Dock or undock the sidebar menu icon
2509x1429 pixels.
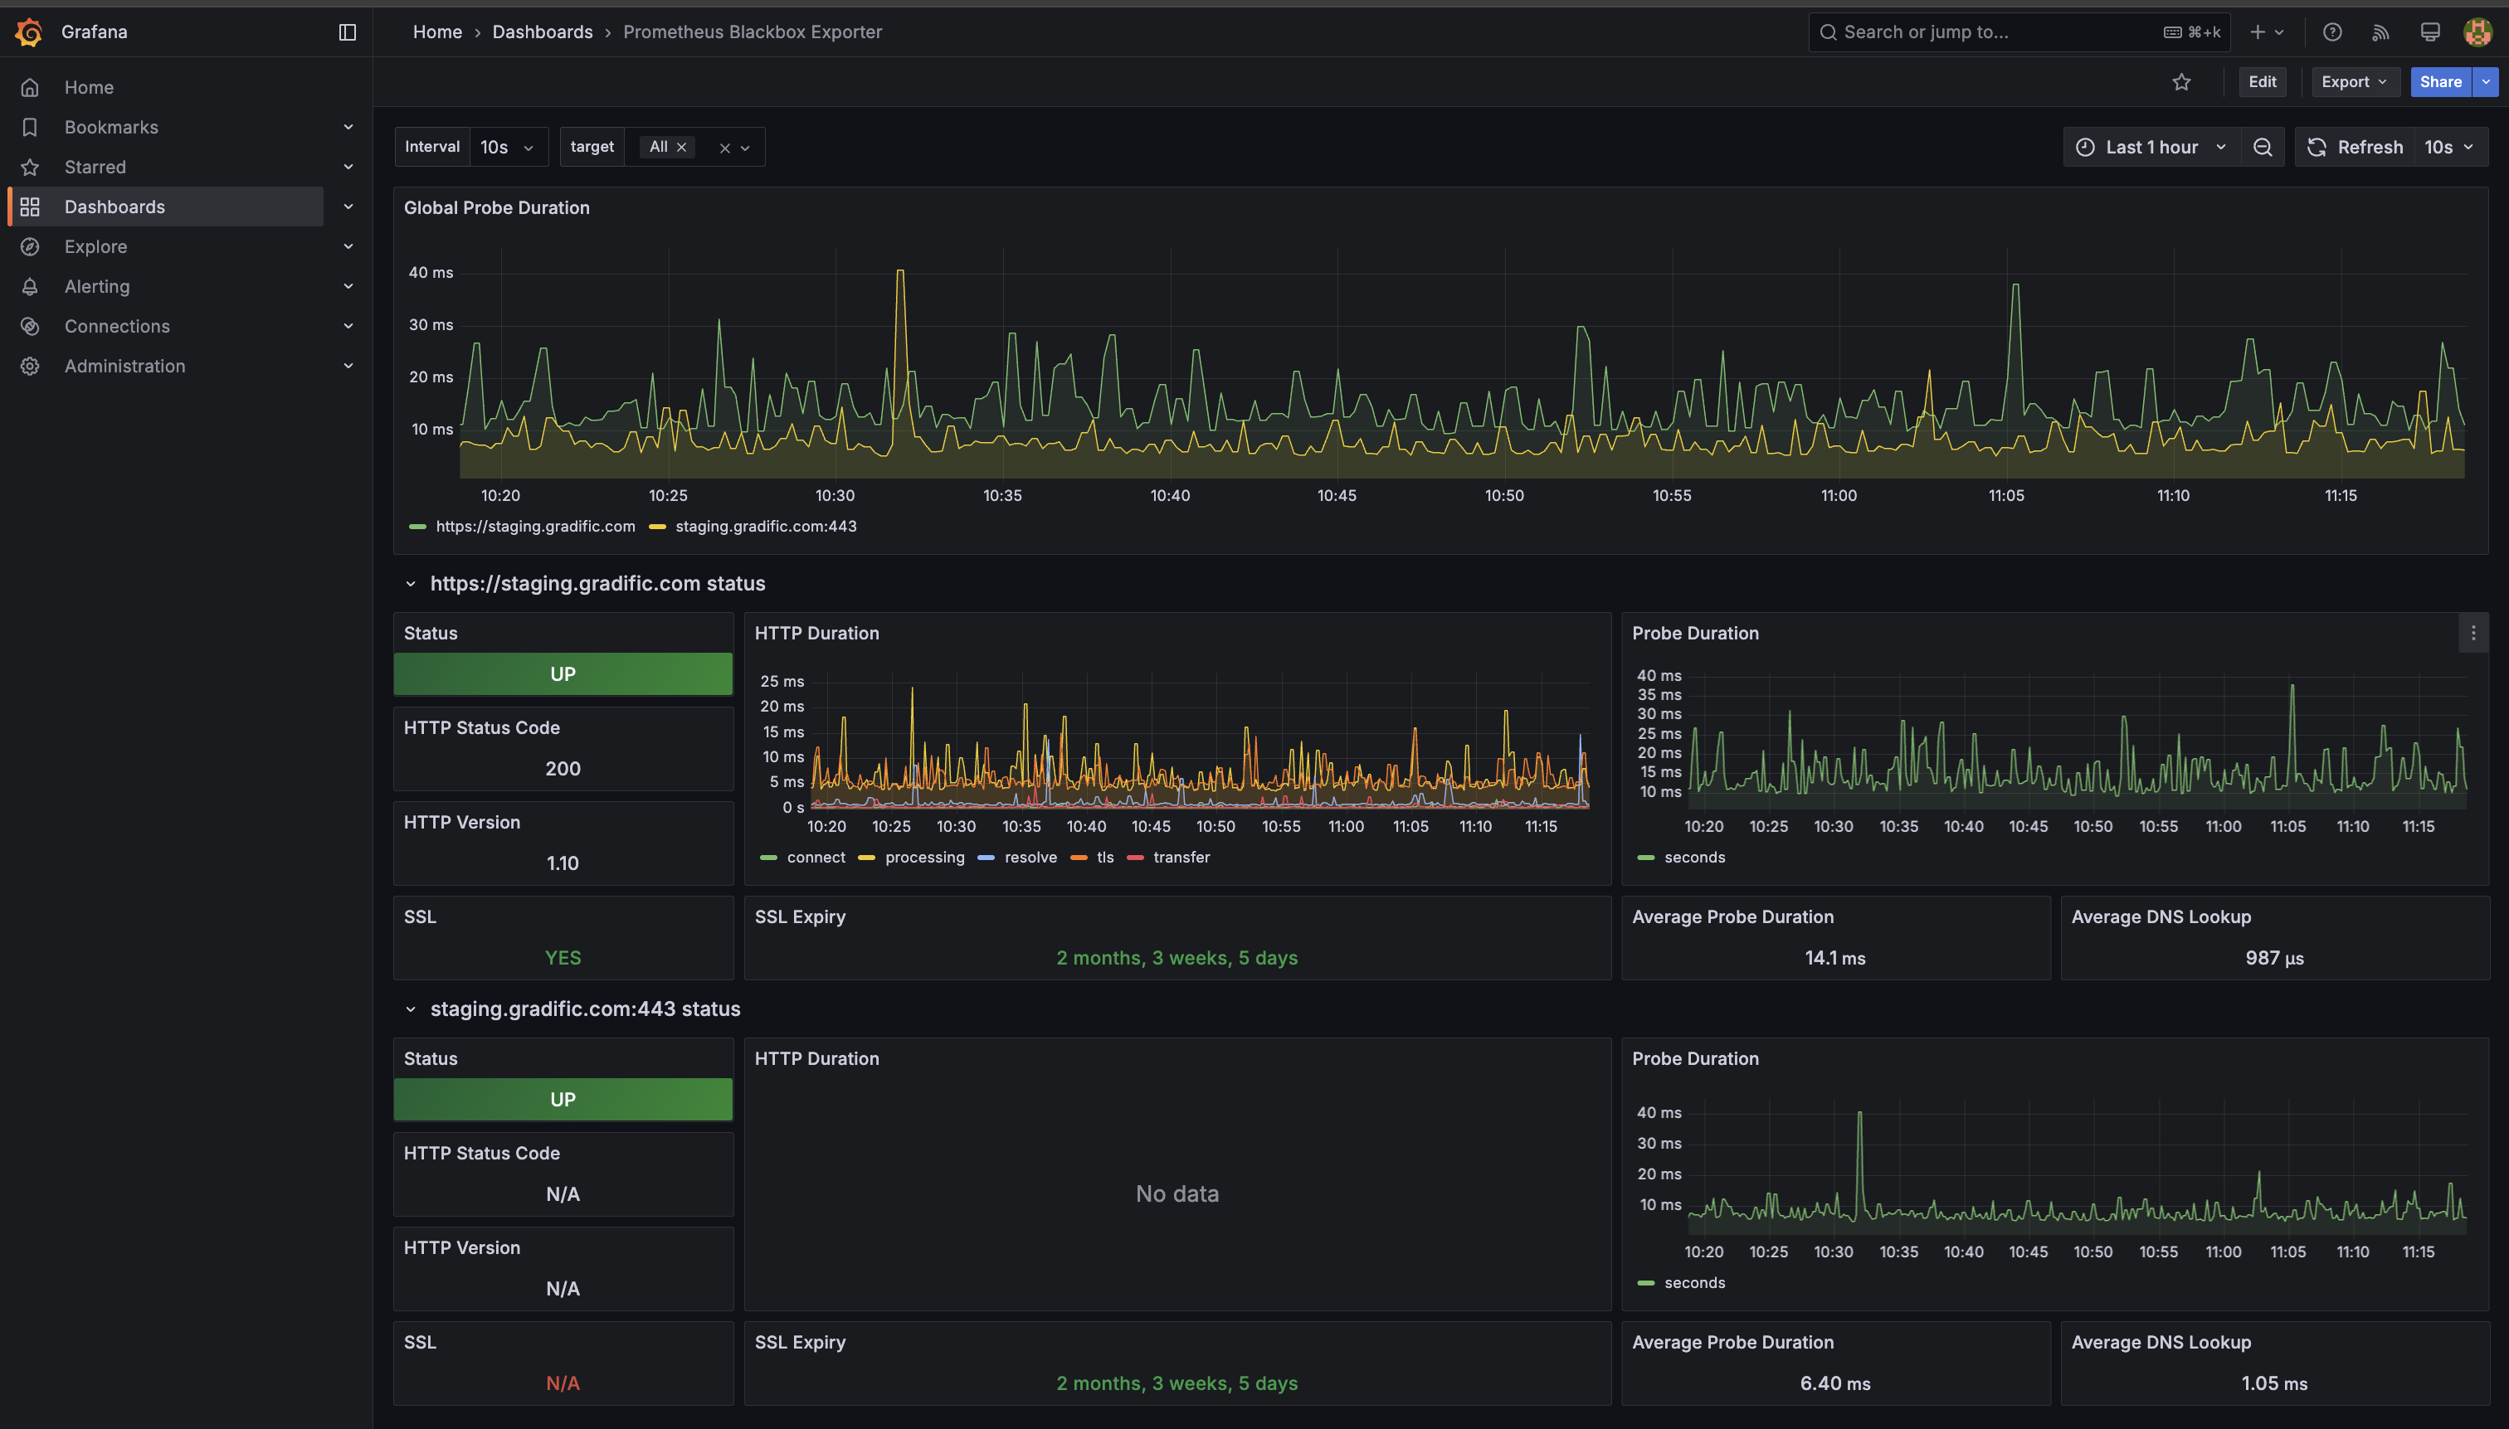click(x=348, y=32)
